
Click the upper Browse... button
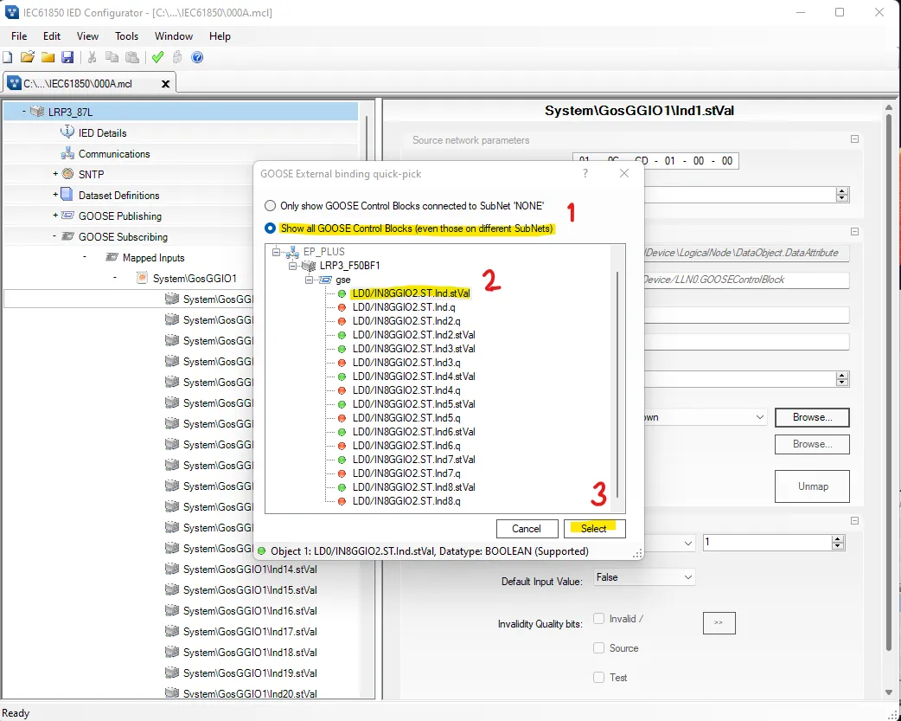click(812, 417)
